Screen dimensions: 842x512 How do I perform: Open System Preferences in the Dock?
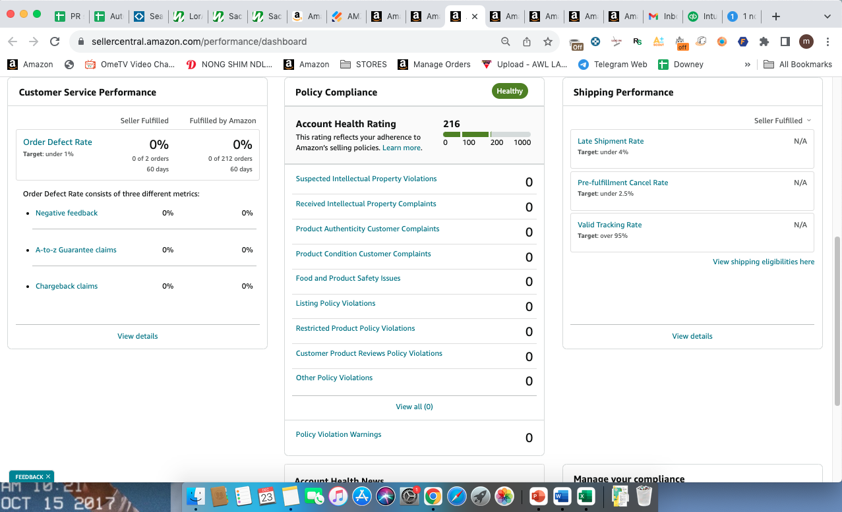click(409, 496)
